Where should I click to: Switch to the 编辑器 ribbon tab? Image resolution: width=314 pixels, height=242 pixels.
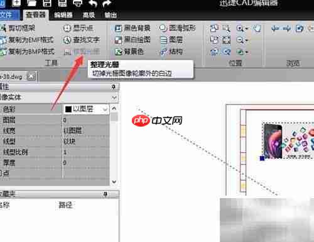[x=63, y=15]
